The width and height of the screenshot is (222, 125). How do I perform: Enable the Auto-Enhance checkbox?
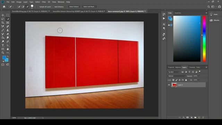pos(53,7)
